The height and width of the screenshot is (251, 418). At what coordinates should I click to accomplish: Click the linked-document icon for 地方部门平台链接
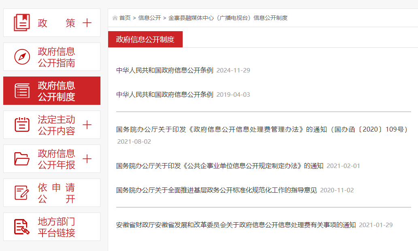22,227
